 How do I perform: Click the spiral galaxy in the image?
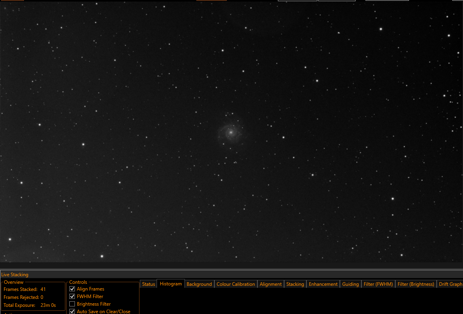[x=231, y=132]
